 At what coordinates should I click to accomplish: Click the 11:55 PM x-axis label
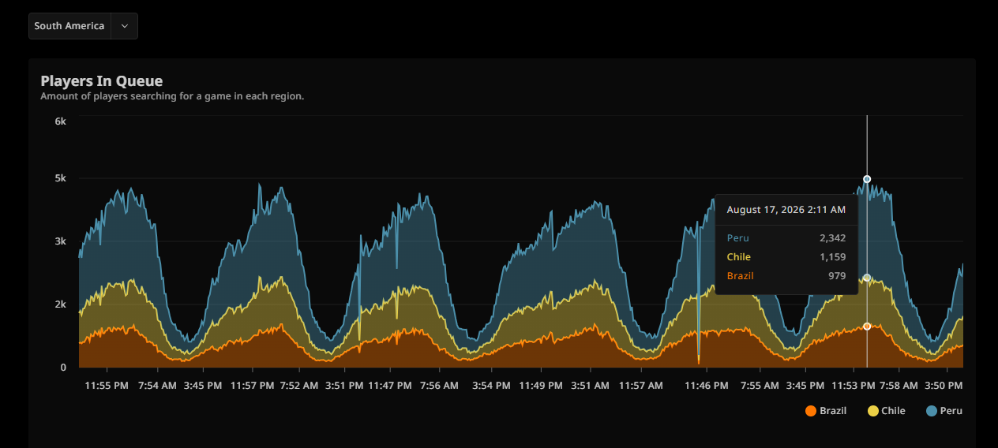pyautogui.click(x=107, y=386)
